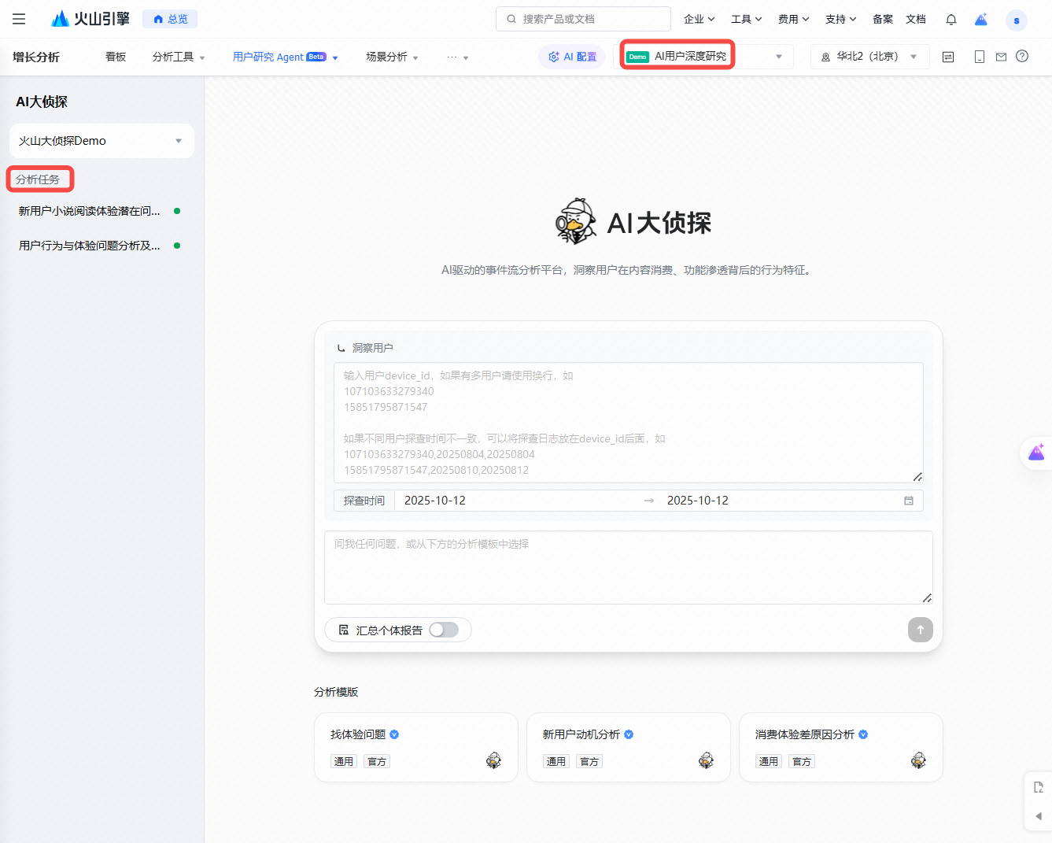
Task: Open the 火山大侦探Demo selector
Action: point(102,141)
